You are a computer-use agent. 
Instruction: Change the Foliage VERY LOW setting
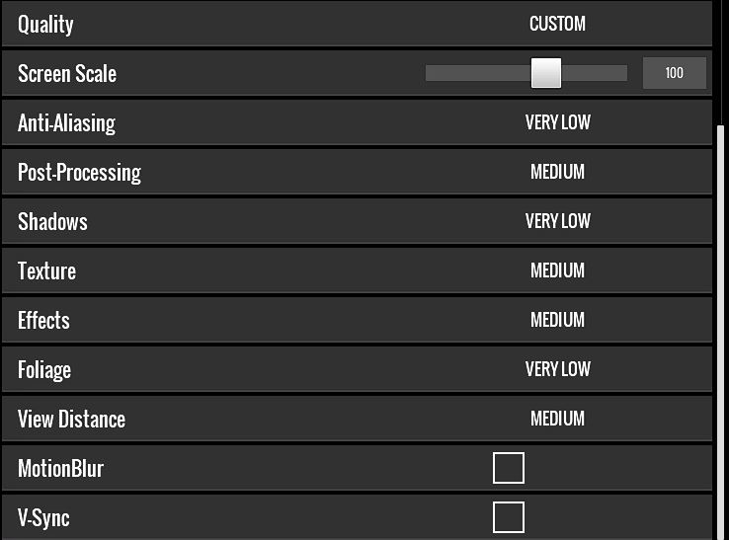[x=557, y=369]
